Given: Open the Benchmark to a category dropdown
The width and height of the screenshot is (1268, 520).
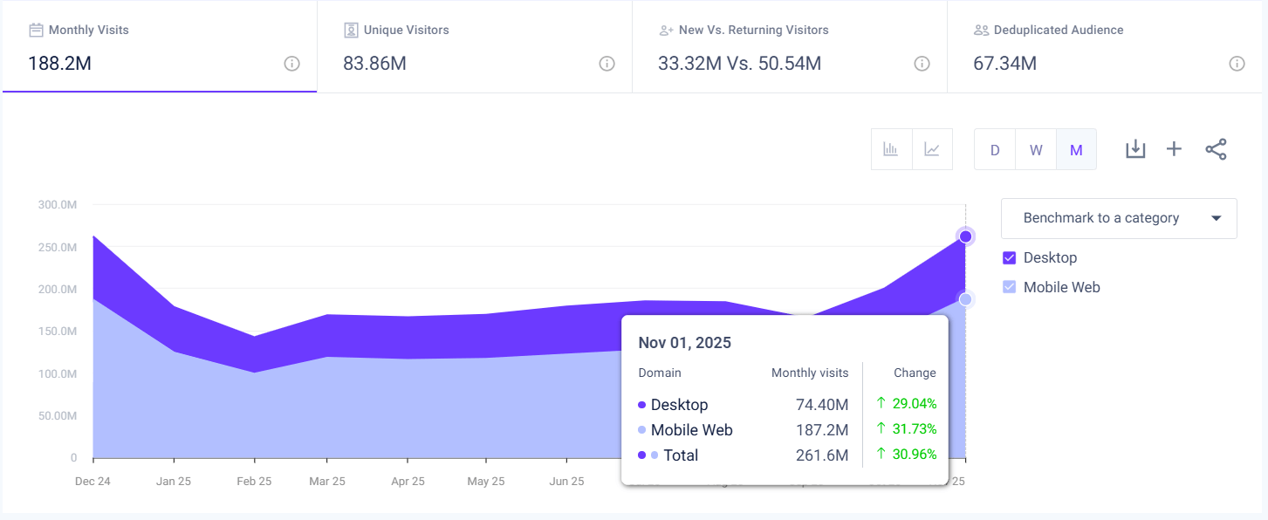Looking at the screenshot, I should [1119, 217].
